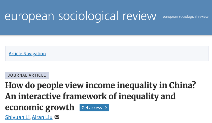
Task: Click the Get access button
Action: [x=94, y=108]
